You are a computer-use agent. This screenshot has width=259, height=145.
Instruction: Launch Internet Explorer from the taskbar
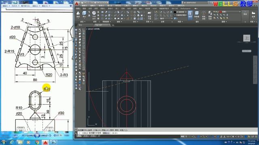tap(12, 142)
